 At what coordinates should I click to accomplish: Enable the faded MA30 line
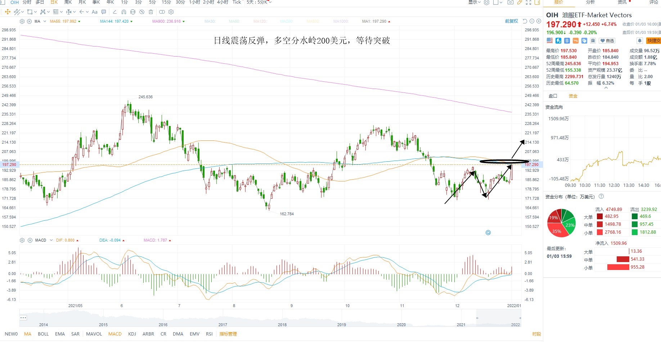(210, 21)
